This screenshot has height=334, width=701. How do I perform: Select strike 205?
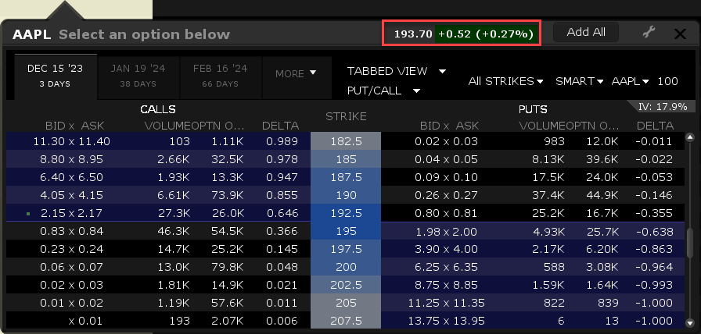click(x=346, y=303)
